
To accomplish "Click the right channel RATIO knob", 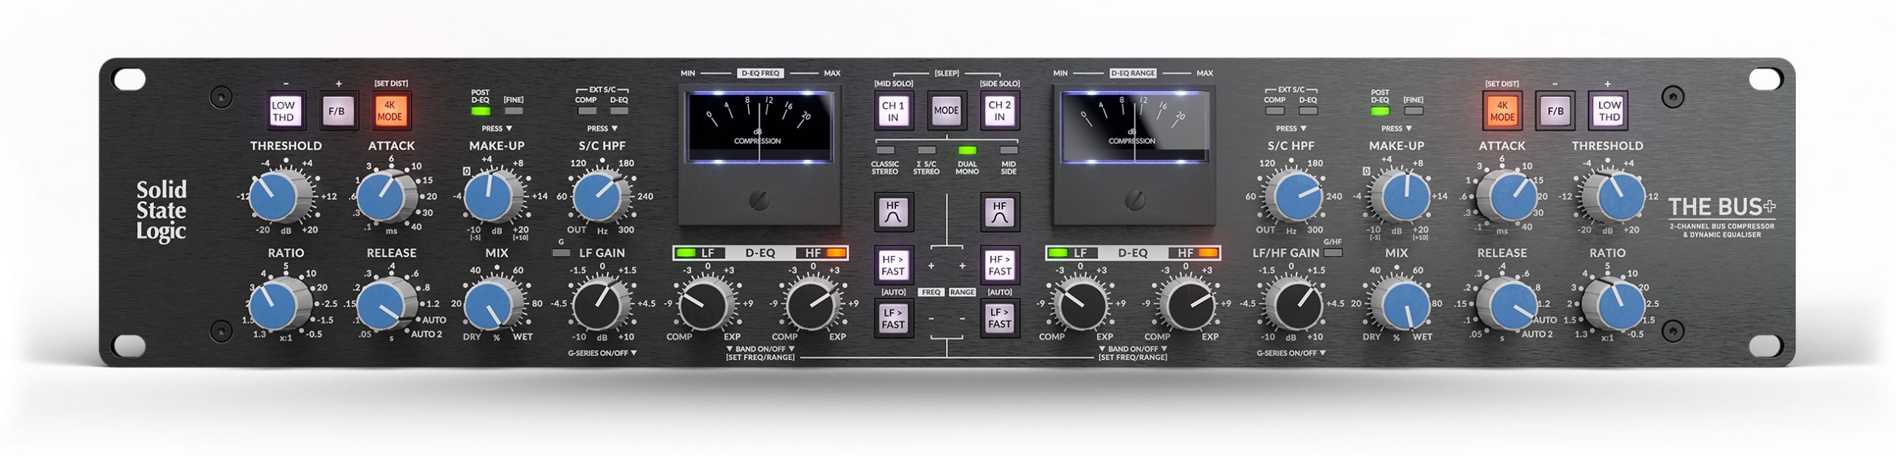I will coord(1617,304).
